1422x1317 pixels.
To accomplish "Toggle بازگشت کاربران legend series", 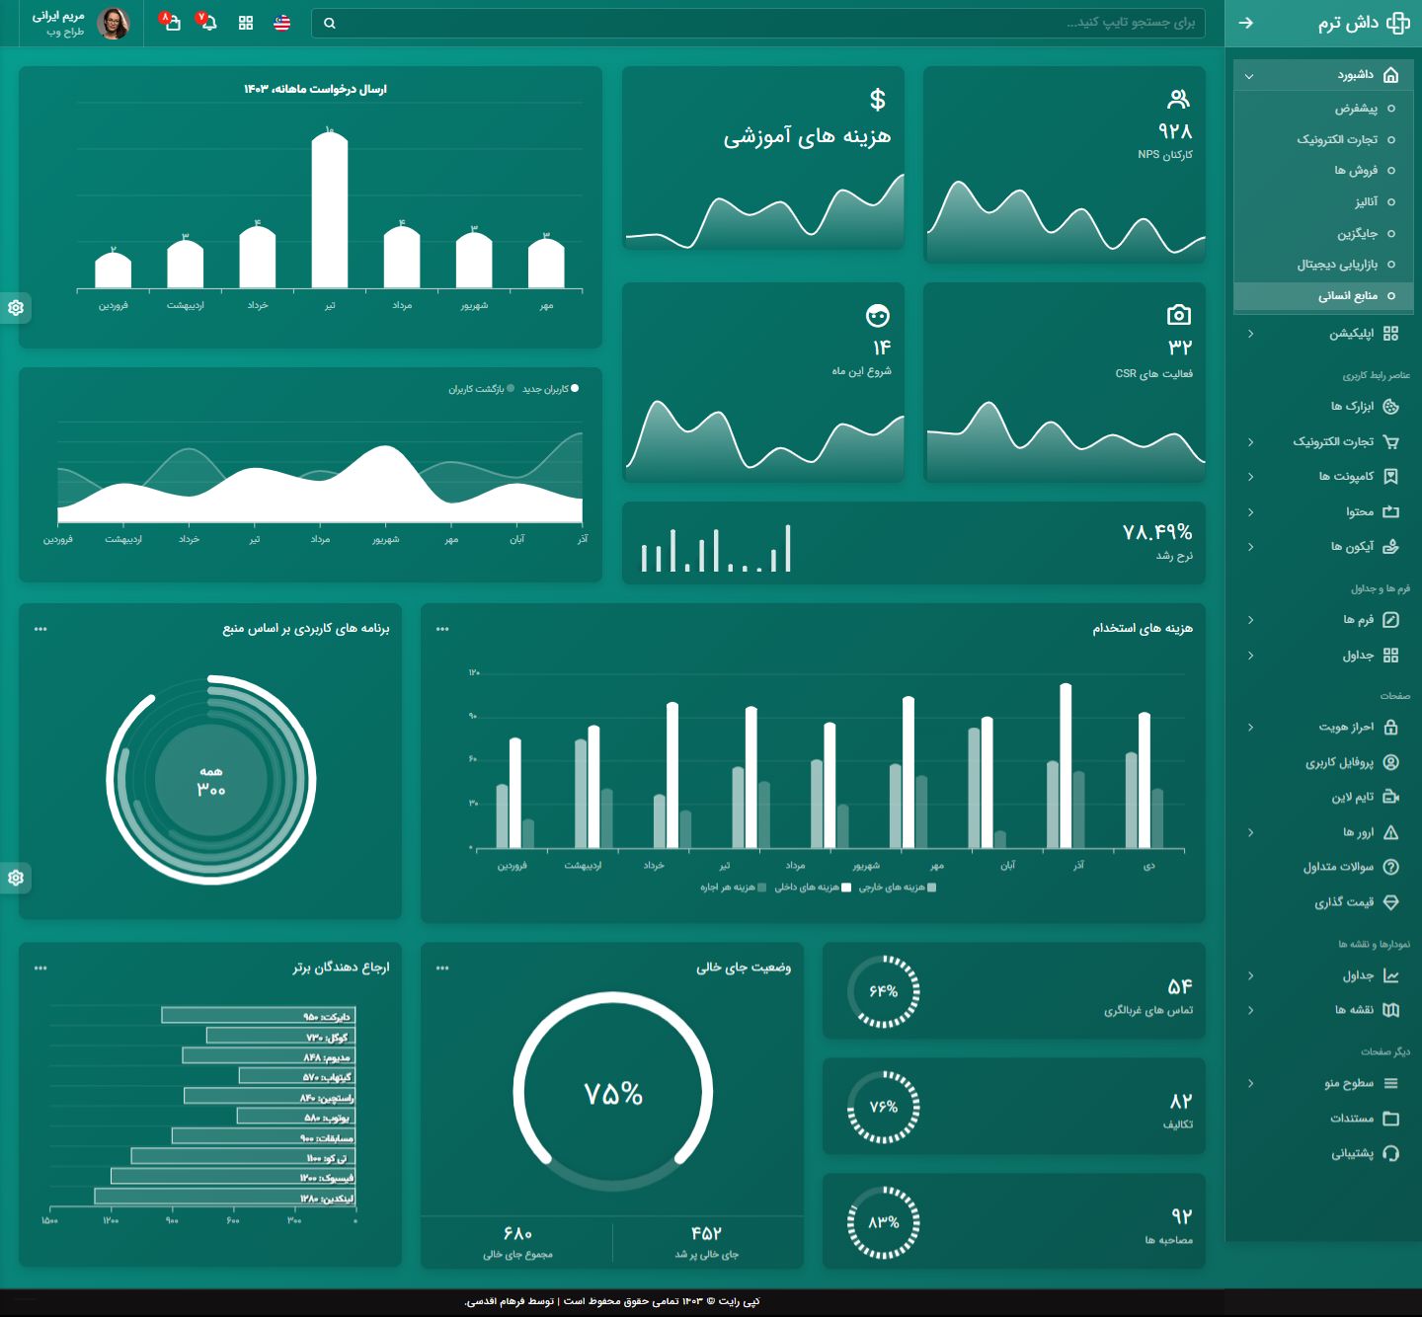I will coord(481,389).
